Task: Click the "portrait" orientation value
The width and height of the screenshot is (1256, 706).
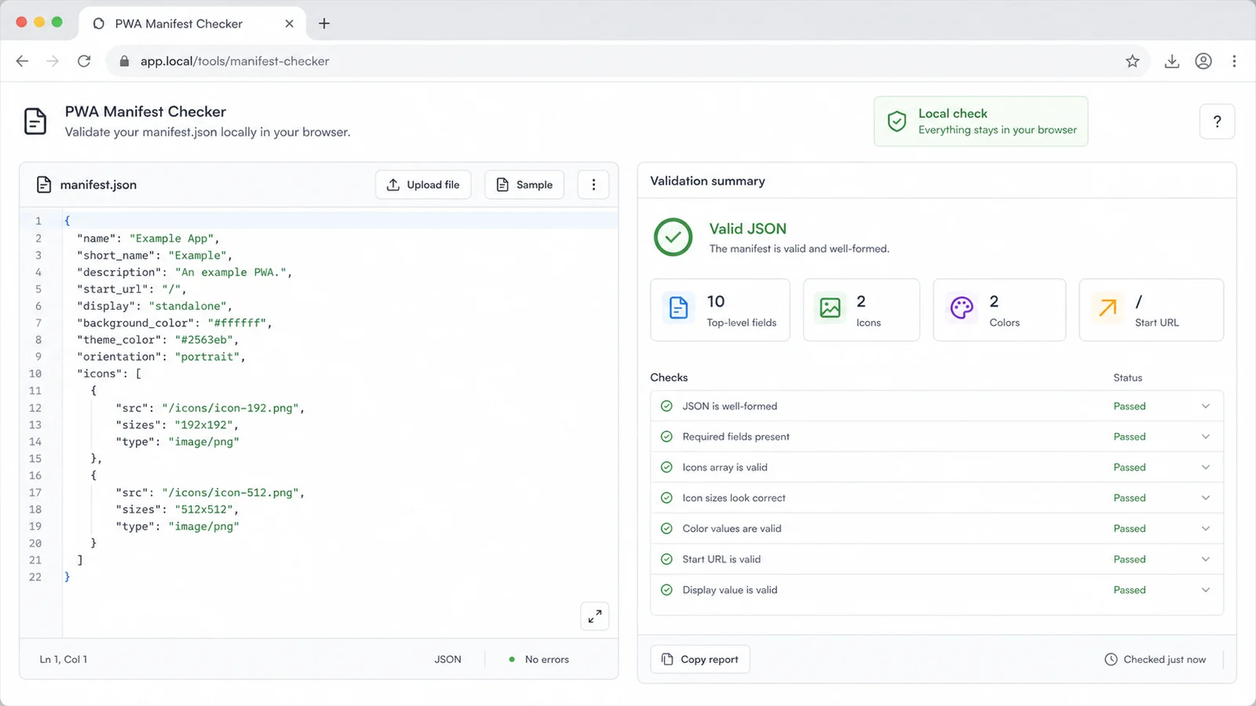Action: coord(207,357)
